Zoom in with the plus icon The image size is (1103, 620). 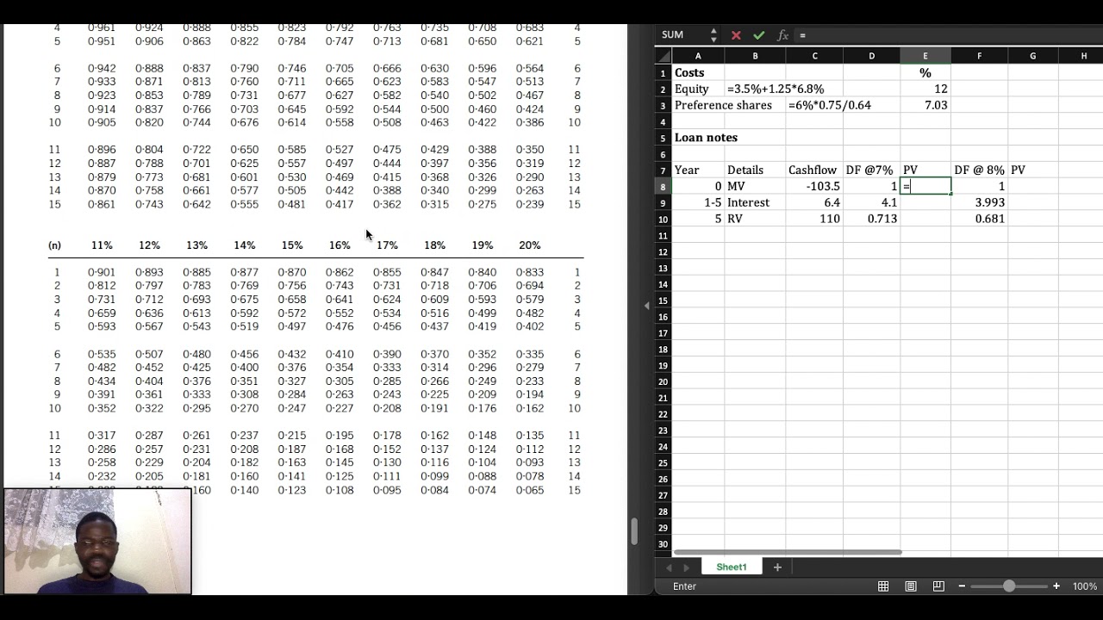pyautogui.click(x=1056, y=586)
